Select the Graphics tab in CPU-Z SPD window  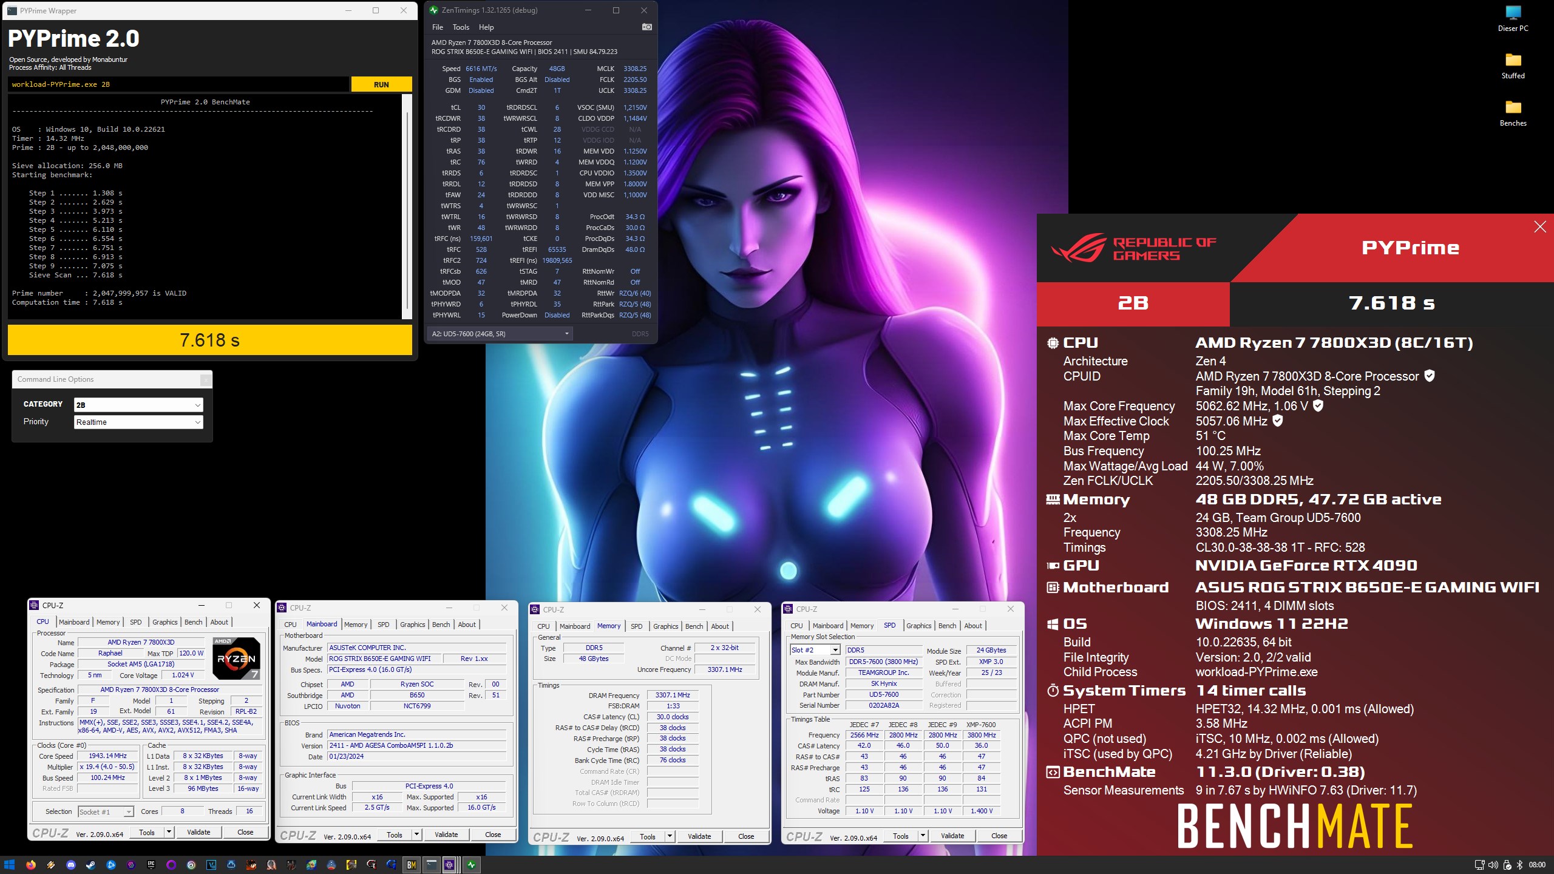[x=918, y=626]
